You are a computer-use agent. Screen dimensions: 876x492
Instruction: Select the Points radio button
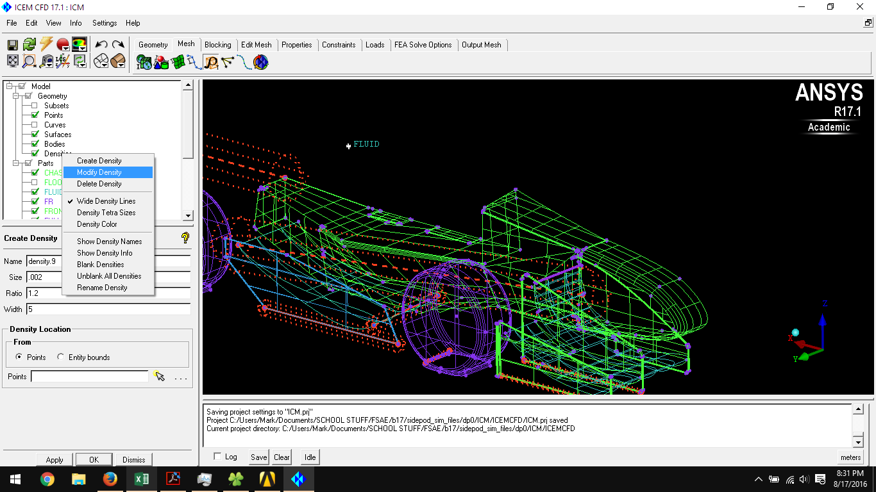(x=19, y=357)
